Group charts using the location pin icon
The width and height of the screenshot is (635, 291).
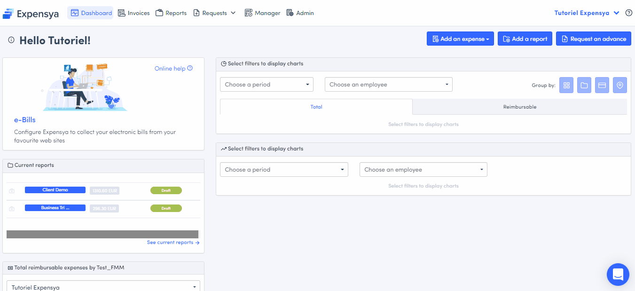(x=620, y=85)
